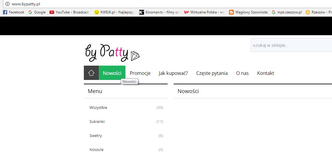Screen dimensions: 332x159
Task: Open the Facebook bookmark
Action: (x=14, y=12)
